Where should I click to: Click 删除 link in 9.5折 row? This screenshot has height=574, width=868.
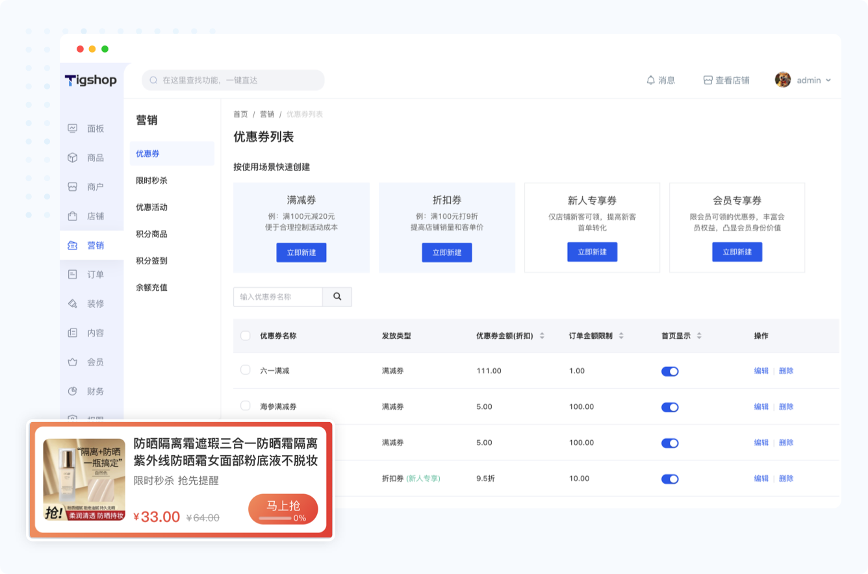[x=786, y=479]
